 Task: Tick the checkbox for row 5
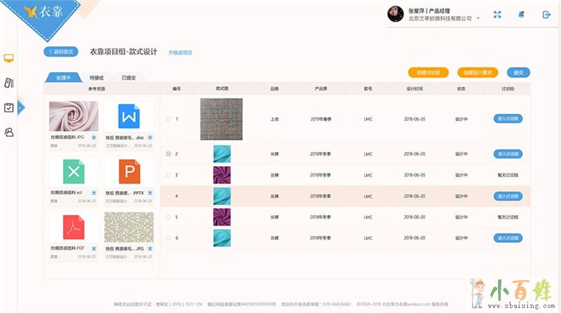point(168,217)
